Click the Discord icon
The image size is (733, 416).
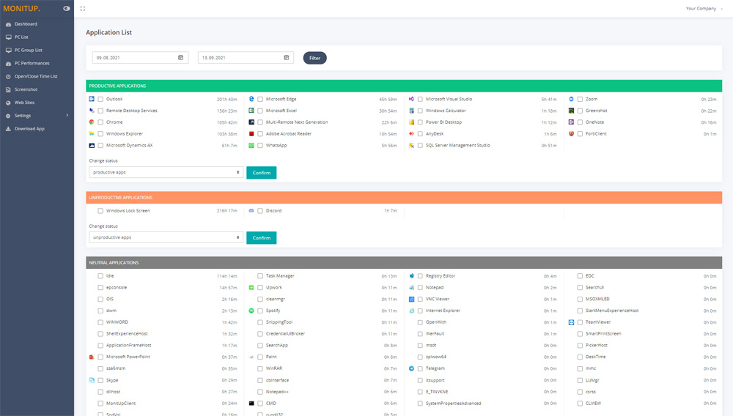pyautogui.click(x=251, y=211)
